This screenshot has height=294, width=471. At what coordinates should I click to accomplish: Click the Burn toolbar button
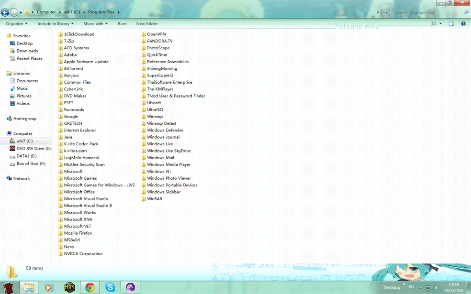[122, 23]
